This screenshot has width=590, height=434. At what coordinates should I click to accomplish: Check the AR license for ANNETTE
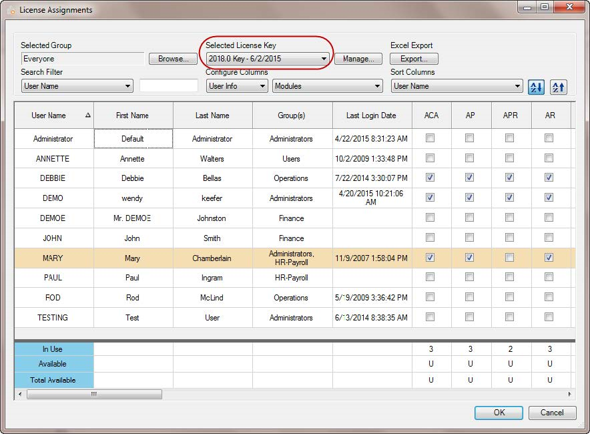(x=549, y=158)
